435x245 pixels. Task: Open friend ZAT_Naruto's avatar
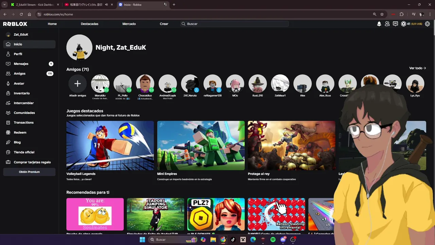click(x=190, y=84)
